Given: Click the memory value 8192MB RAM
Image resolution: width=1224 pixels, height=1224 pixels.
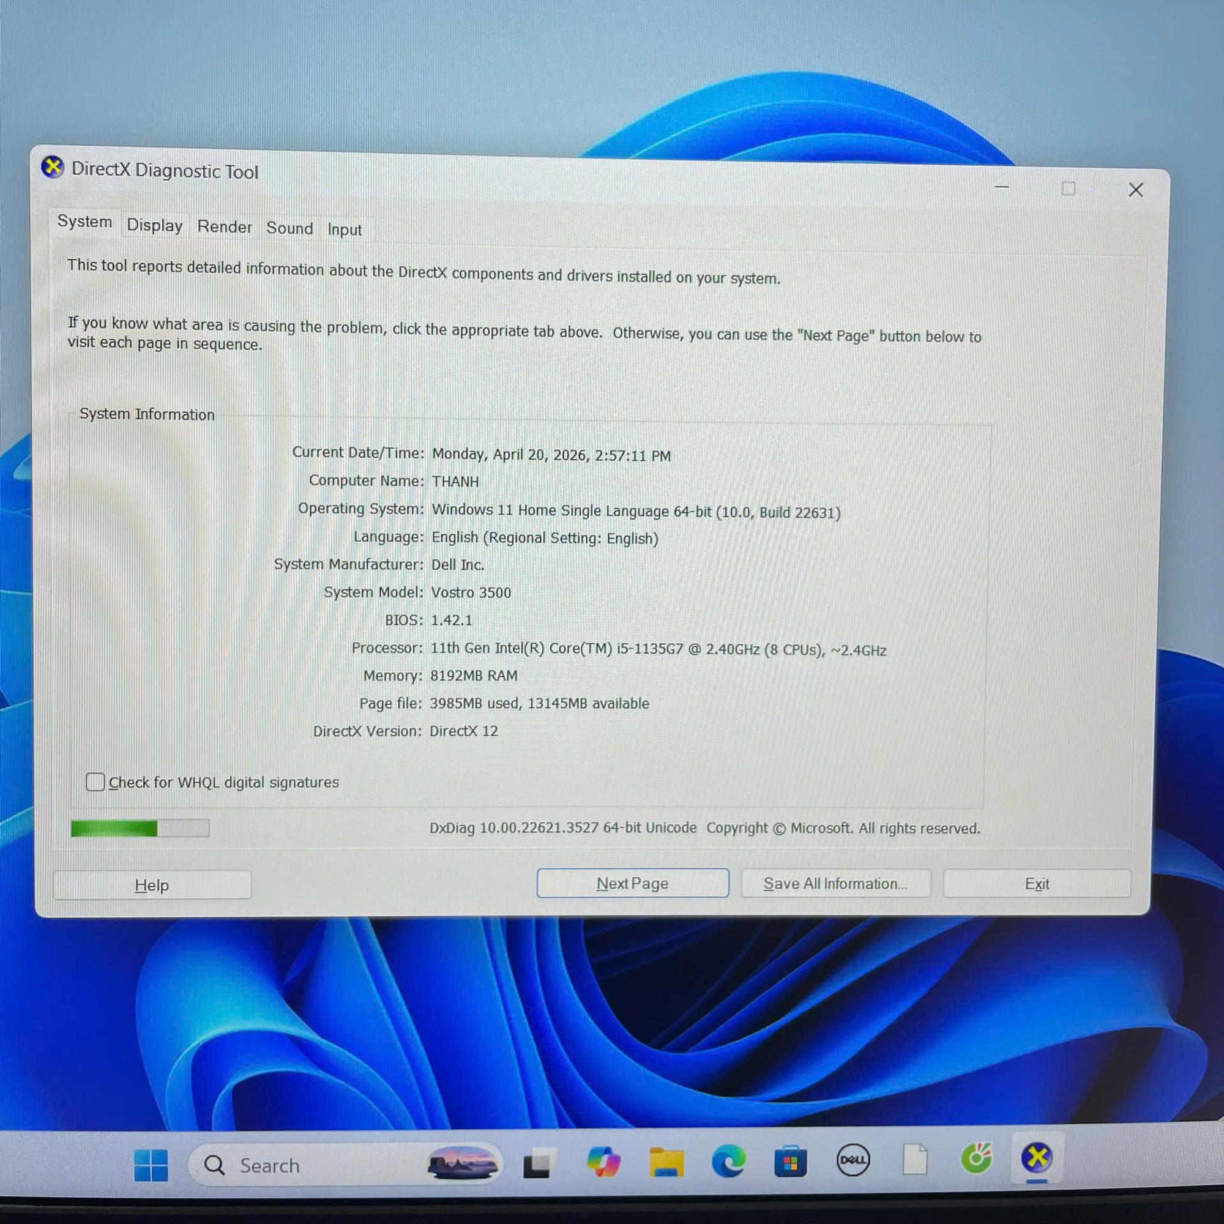Looking at the screenshot, I should 473,676.
